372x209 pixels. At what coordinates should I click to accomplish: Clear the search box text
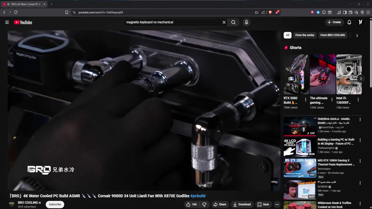pyautogui.click(x=224, y=22)
